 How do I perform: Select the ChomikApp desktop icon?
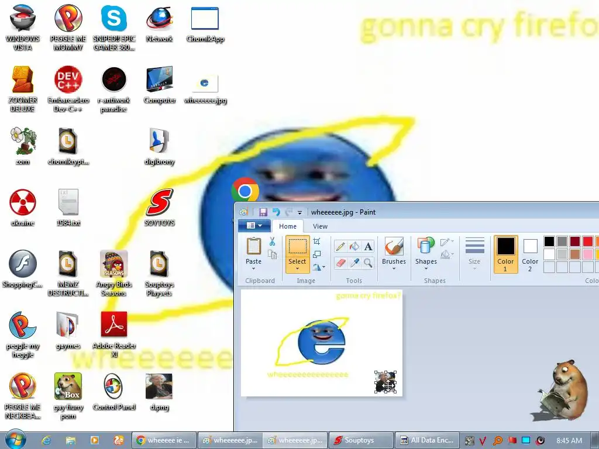pyautogui.click(x=205, y=23)
